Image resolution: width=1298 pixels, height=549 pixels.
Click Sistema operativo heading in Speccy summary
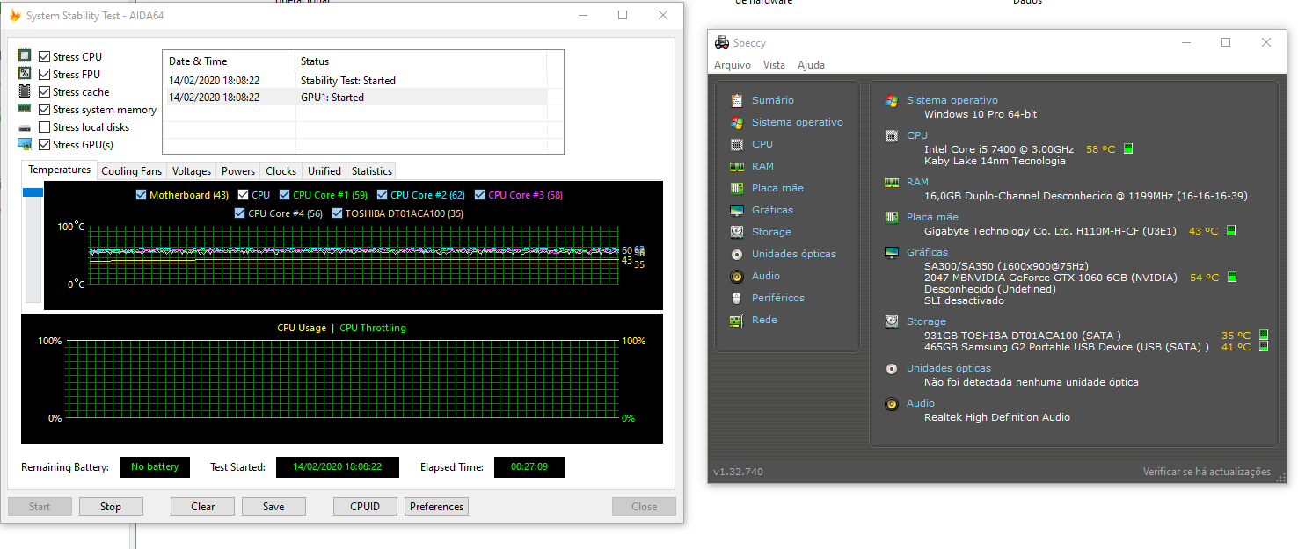point(952,100)
